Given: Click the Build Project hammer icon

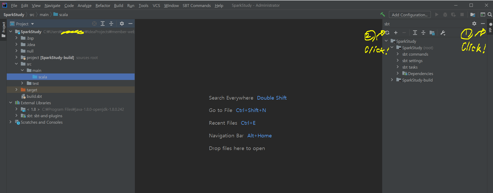Looking at the screenshot, I should 383,14.
